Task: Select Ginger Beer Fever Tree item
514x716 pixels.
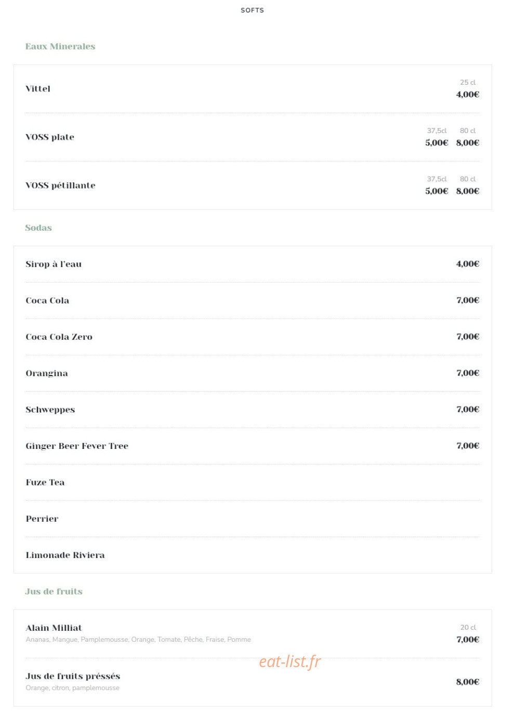Action: [77, 446]
